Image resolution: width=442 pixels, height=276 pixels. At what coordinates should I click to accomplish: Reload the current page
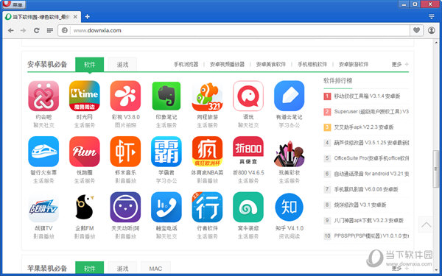coord(36,30)
